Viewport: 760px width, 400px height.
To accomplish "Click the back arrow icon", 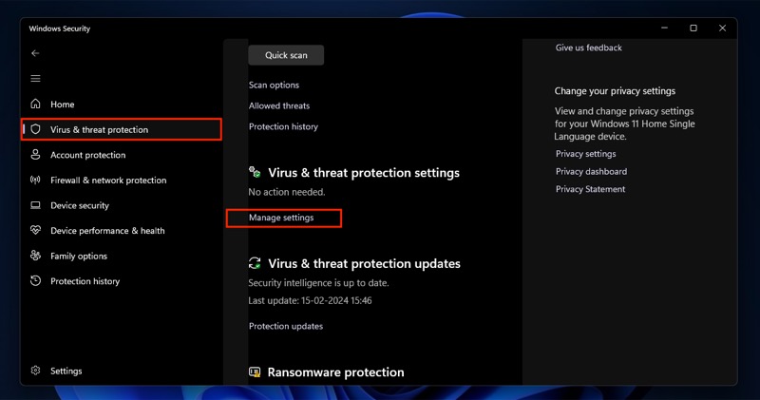I will pyautogui.click(x=35, y=53).
